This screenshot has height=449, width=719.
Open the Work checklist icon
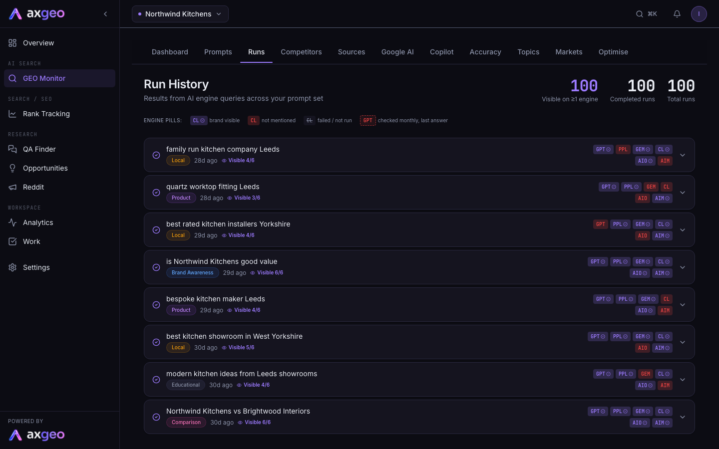click(x=12, y=241)
